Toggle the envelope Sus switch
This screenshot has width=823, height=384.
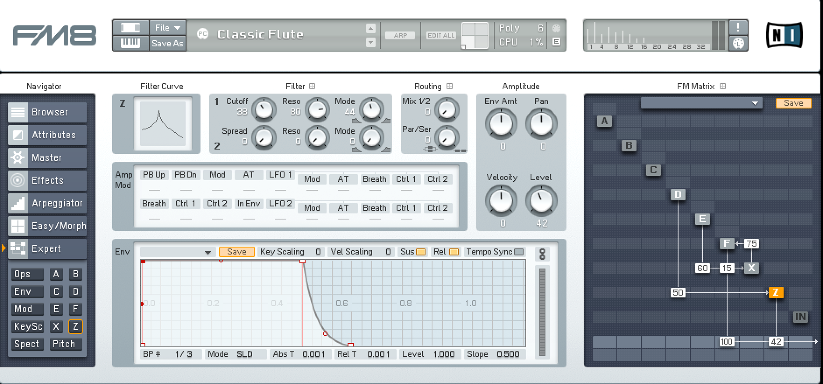421,252
